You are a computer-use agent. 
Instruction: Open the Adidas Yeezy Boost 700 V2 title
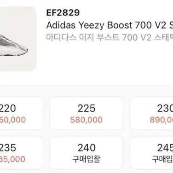(110, 25)
